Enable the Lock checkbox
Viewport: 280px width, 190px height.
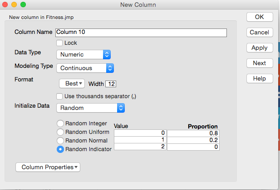pos(59,43)
